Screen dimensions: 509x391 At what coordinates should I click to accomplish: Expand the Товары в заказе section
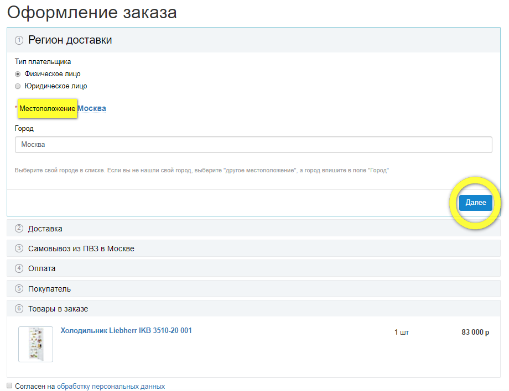click(x=253, y=308)
